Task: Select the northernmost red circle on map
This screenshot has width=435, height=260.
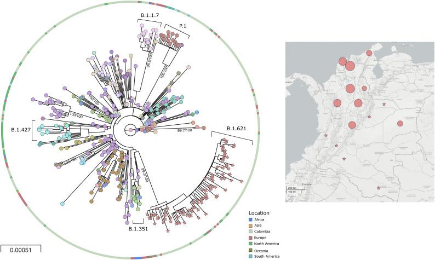Action: tap(369, 53)
